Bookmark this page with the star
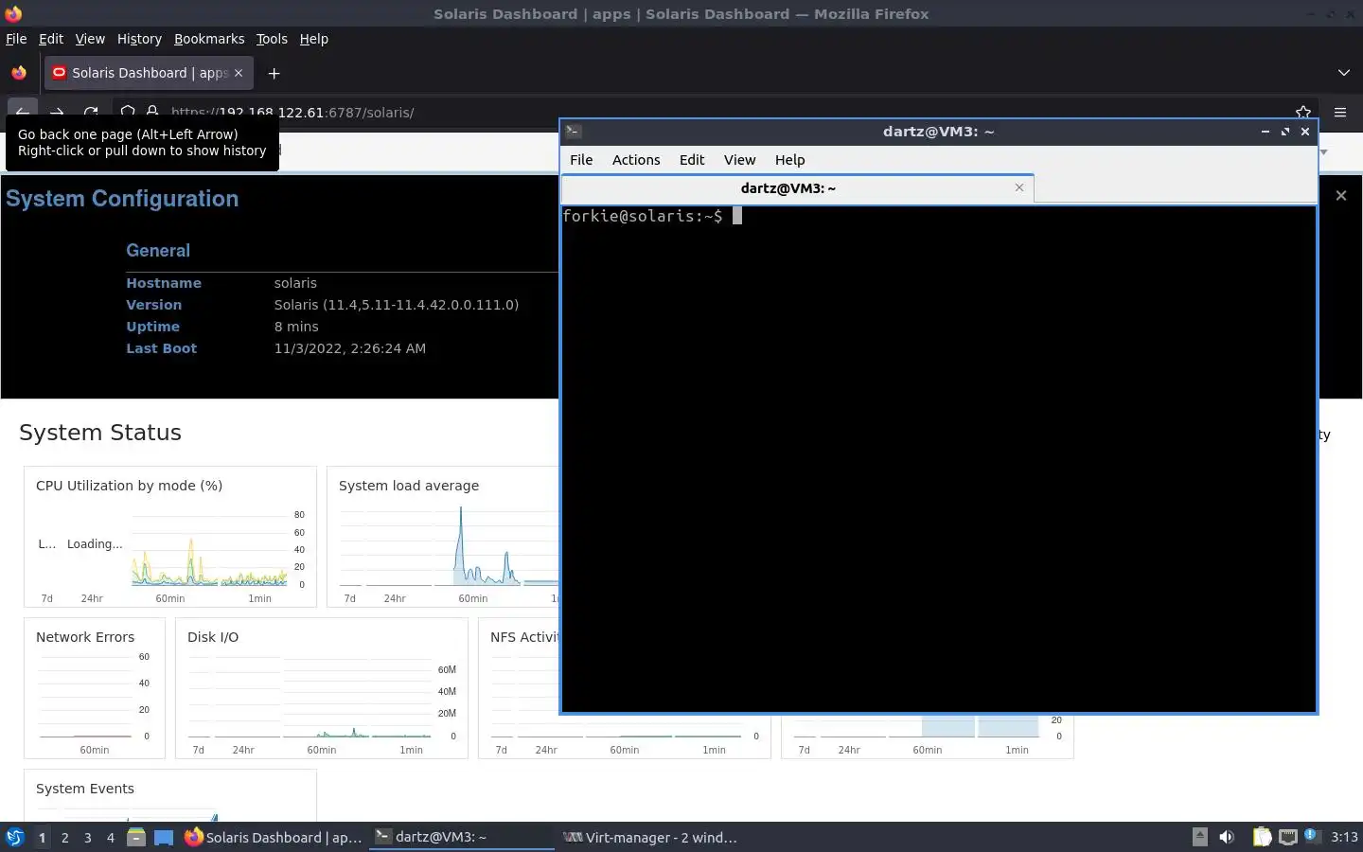This screenshot has width=1363, height=852. coord(1303,112)
